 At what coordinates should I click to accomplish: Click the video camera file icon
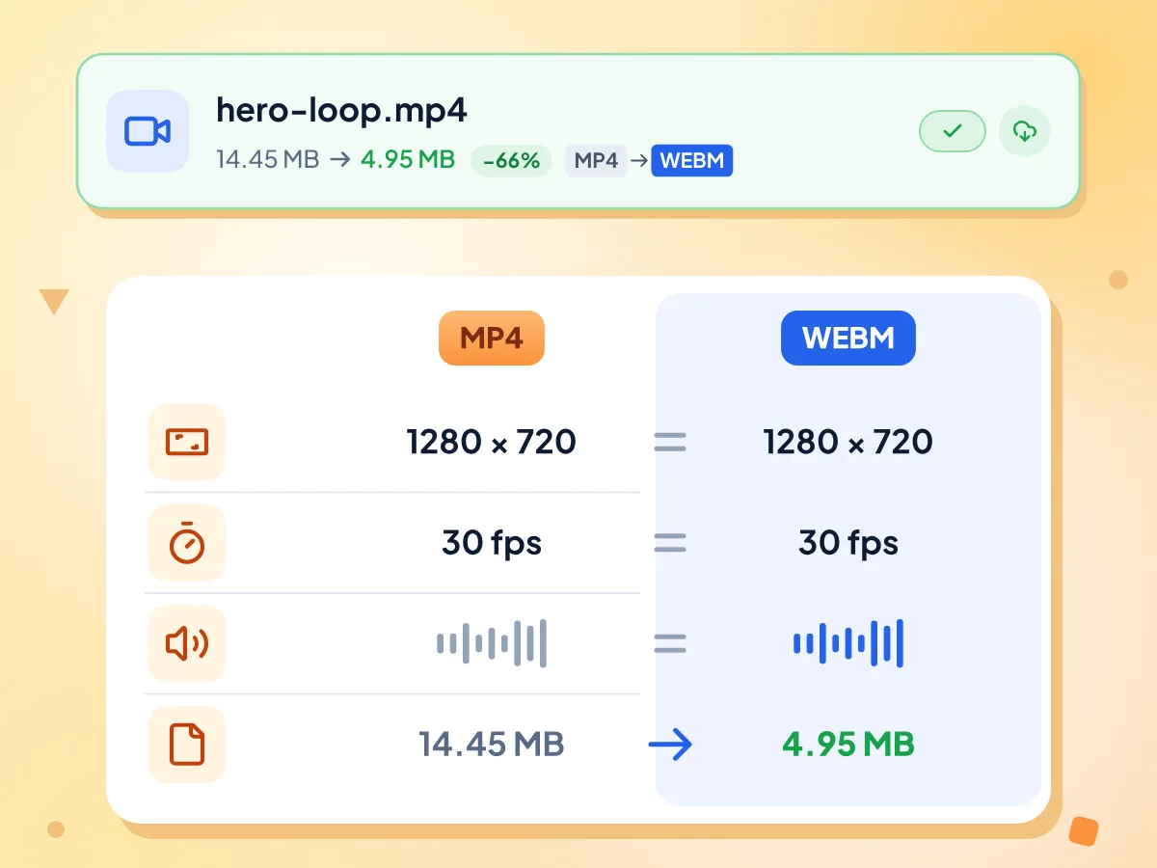[148, 131]
